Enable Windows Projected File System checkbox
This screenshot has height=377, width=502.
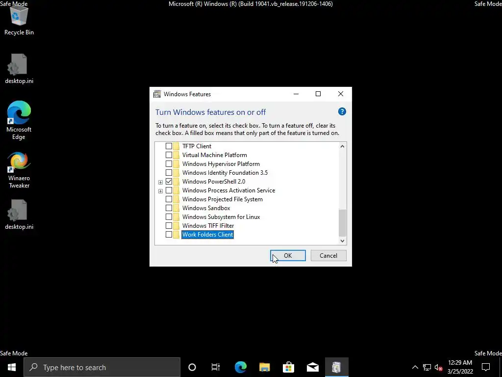pyautogui.click(x=169, y=199)
